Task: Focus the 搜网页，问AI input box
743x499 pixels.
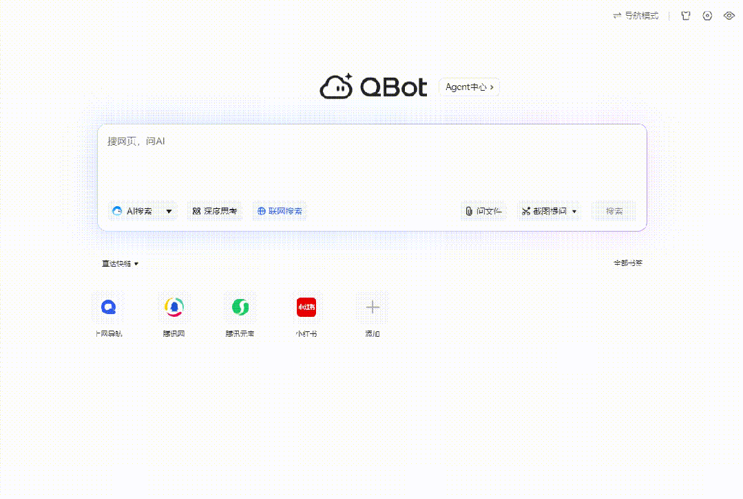Action: [372, 161]
